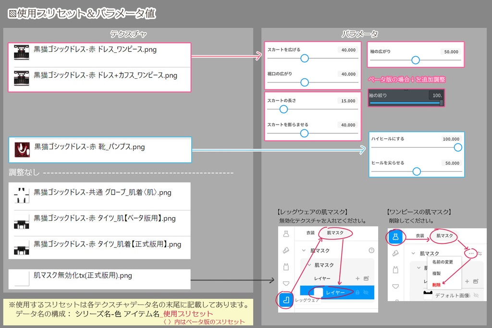Open the three-dot menu next to 肌マスク
The height and width of the screenshot is (328, 492).
pyautogui.click(x=471, y=253)
